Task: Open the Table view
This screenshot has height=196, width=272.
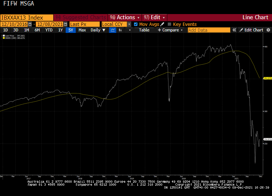Action: coord(144,30)
